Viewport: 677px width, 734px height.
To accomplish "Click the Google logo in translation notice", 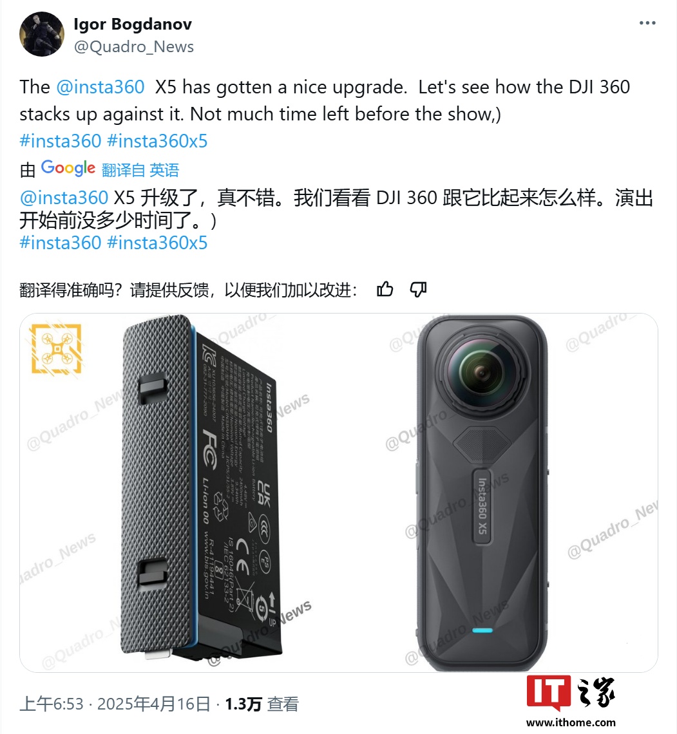I will [x=68, y=168].
